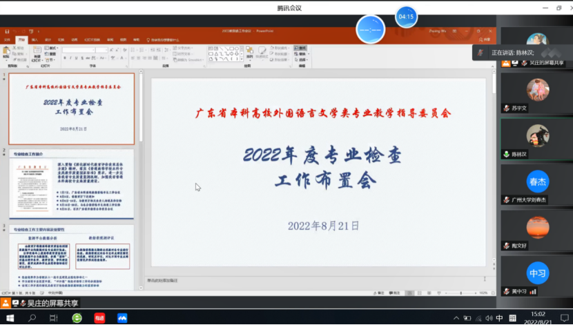573x325 pixels.
Task: Toggle italic formatting in the ribbon
Action: [x=71, y=59]
